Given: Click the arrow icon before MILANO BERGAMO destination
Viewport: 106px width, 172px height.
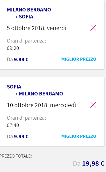Looking at the screenshot, I should click(13, 94).
